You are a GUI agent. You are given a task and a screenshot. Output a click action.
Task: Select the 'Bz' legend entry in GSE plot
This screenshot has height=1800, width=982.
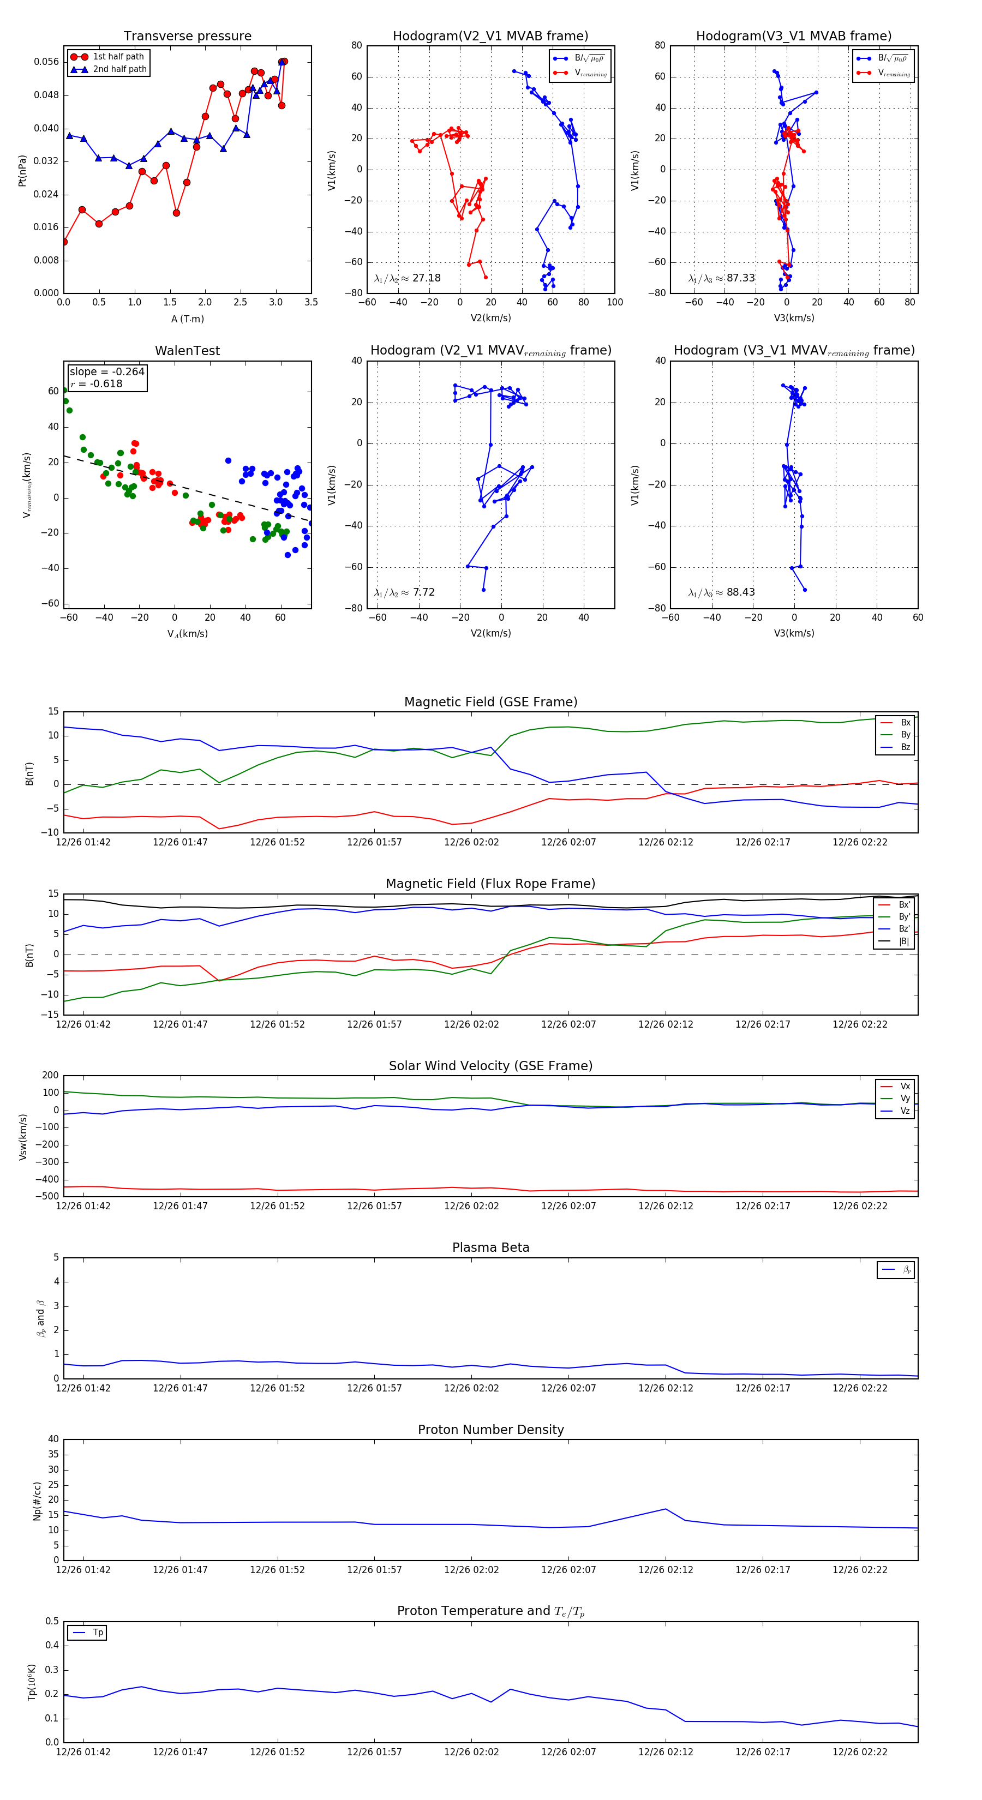[895, 747]
